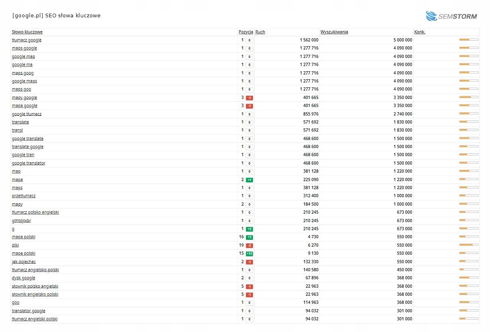The width and height of the screenshot is (490, 332).
Task: Open keyword link mapę polski
Action: point(23,254)
